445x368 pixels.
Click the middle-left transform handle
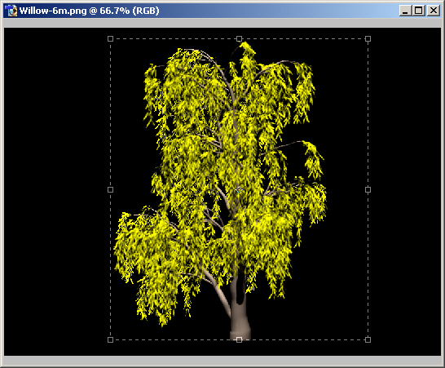pyautogui.click(x=110, y=189)
